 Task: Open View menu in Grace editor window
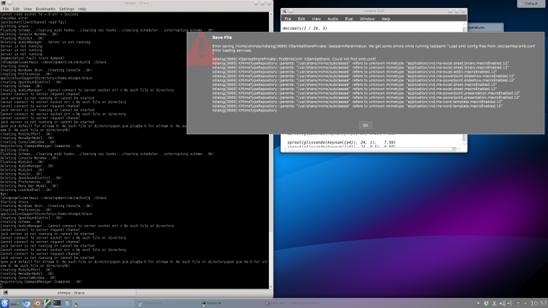317,19
